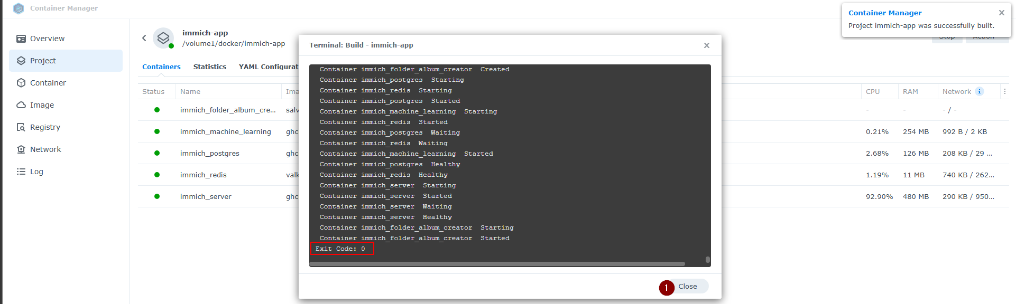This screenshot has height=304, width=1016.
Task: Go back using the left chevron arrow
Action: coord(144,38)
